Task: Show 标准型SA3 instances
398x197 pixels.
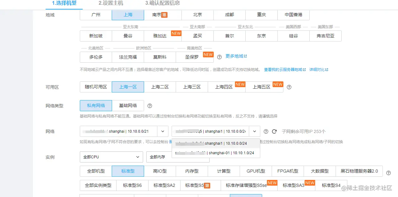Action: tap(296, 185)
